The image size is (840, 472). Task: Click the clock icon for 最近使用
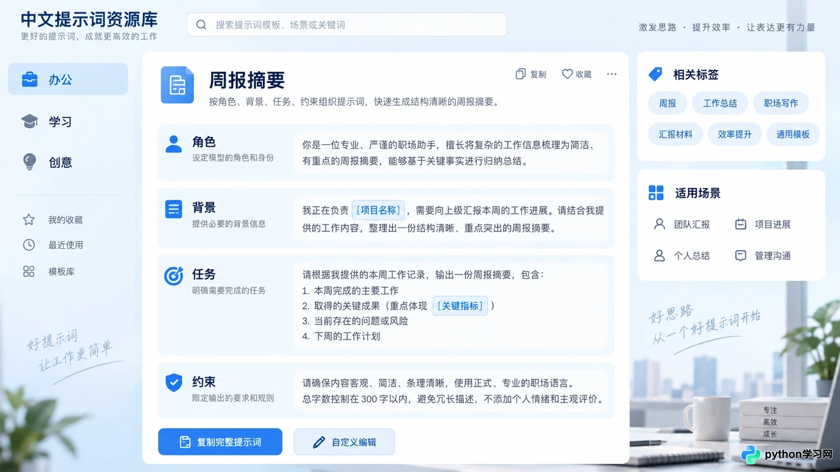click(29, 245)
